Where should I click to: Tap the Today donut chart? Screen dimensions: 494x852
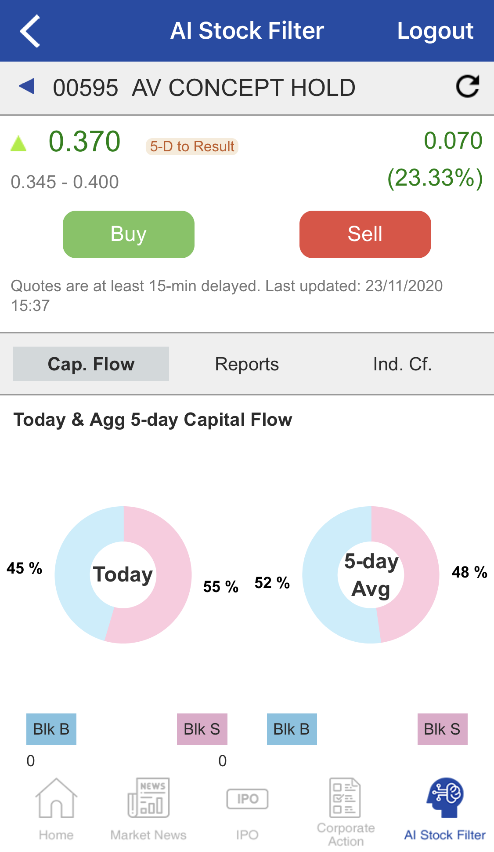click(123, 574)
